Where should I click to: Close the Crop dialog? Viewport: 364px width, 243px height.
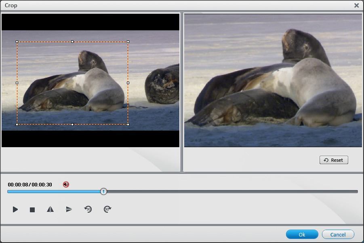coord(357,6)
